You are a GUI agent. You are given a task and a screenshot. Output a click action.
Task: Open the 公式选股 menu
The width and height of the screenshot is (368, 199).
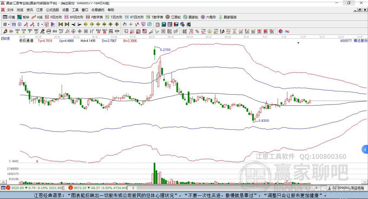click(x=52, y=10)
